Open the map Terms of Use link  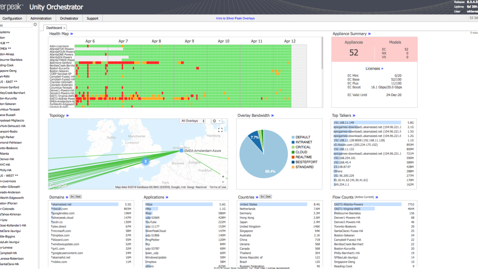(218, 187)
